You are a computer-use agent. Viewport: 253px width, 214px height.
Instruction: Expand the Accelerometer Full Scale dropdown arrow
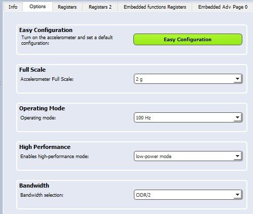click(237, 79)
